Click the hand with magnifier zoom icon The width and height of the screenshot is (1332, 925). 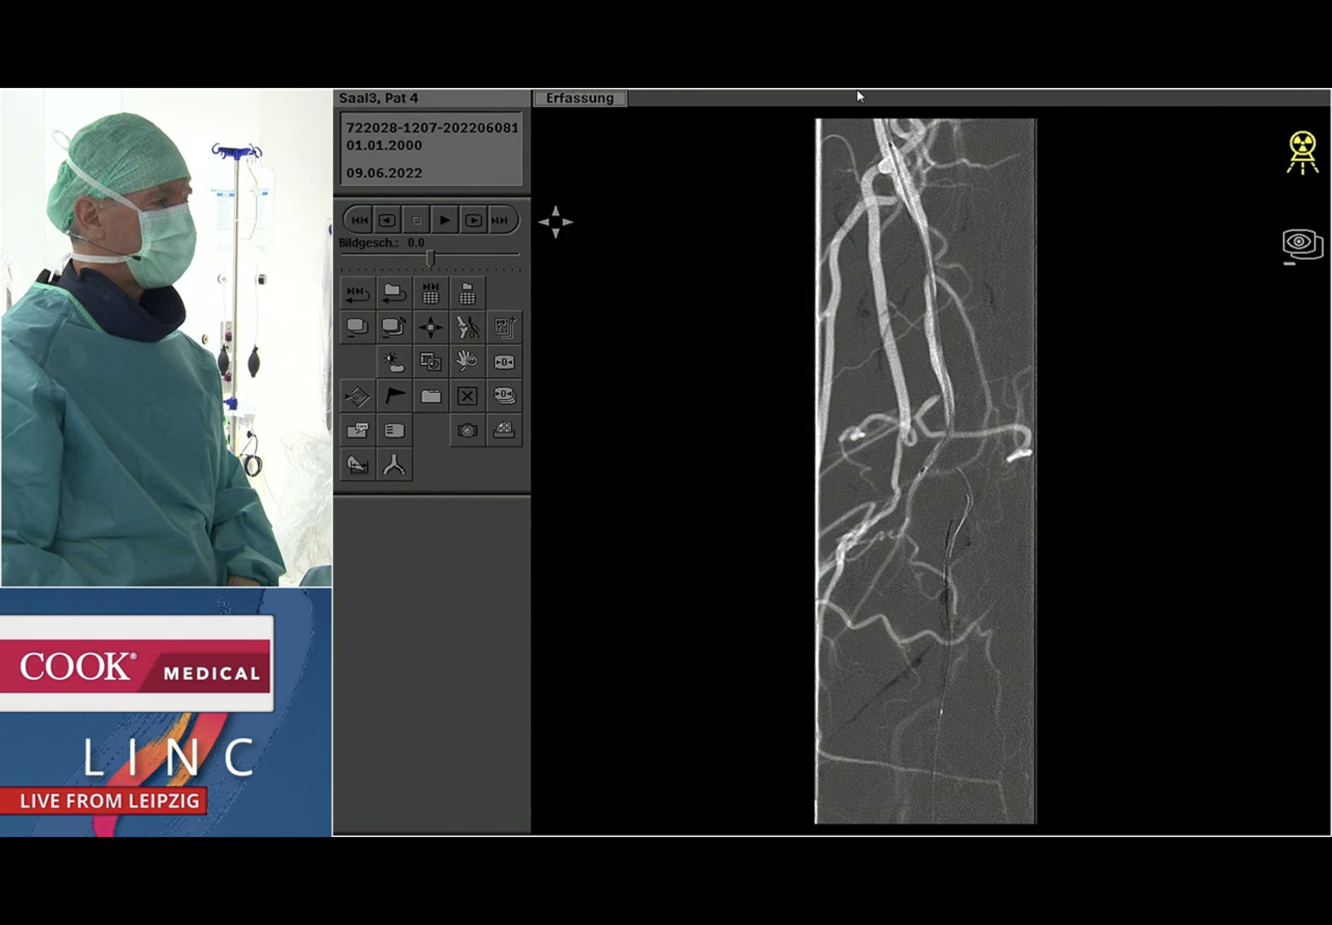pyautogui.click(x=467, y=362)
